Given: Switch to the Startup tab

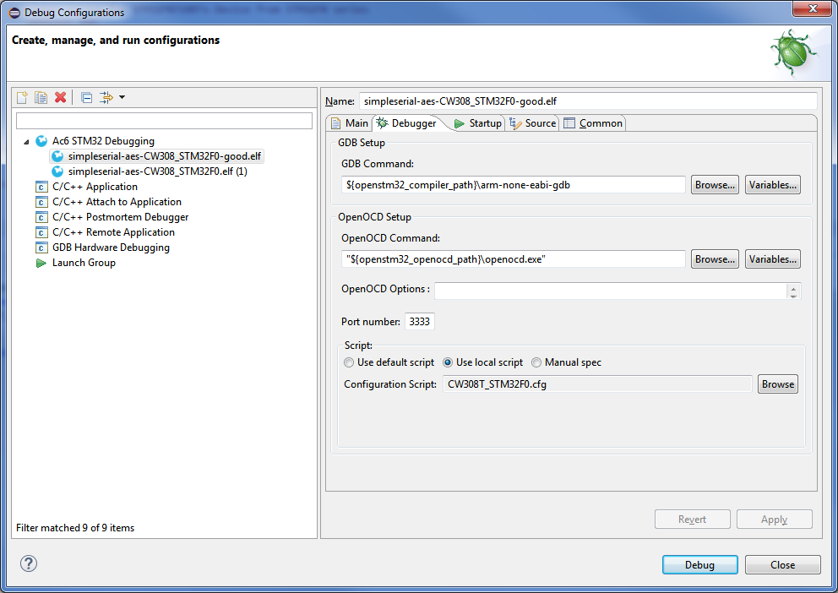Looking at the screenshot, I should (478, 123).
